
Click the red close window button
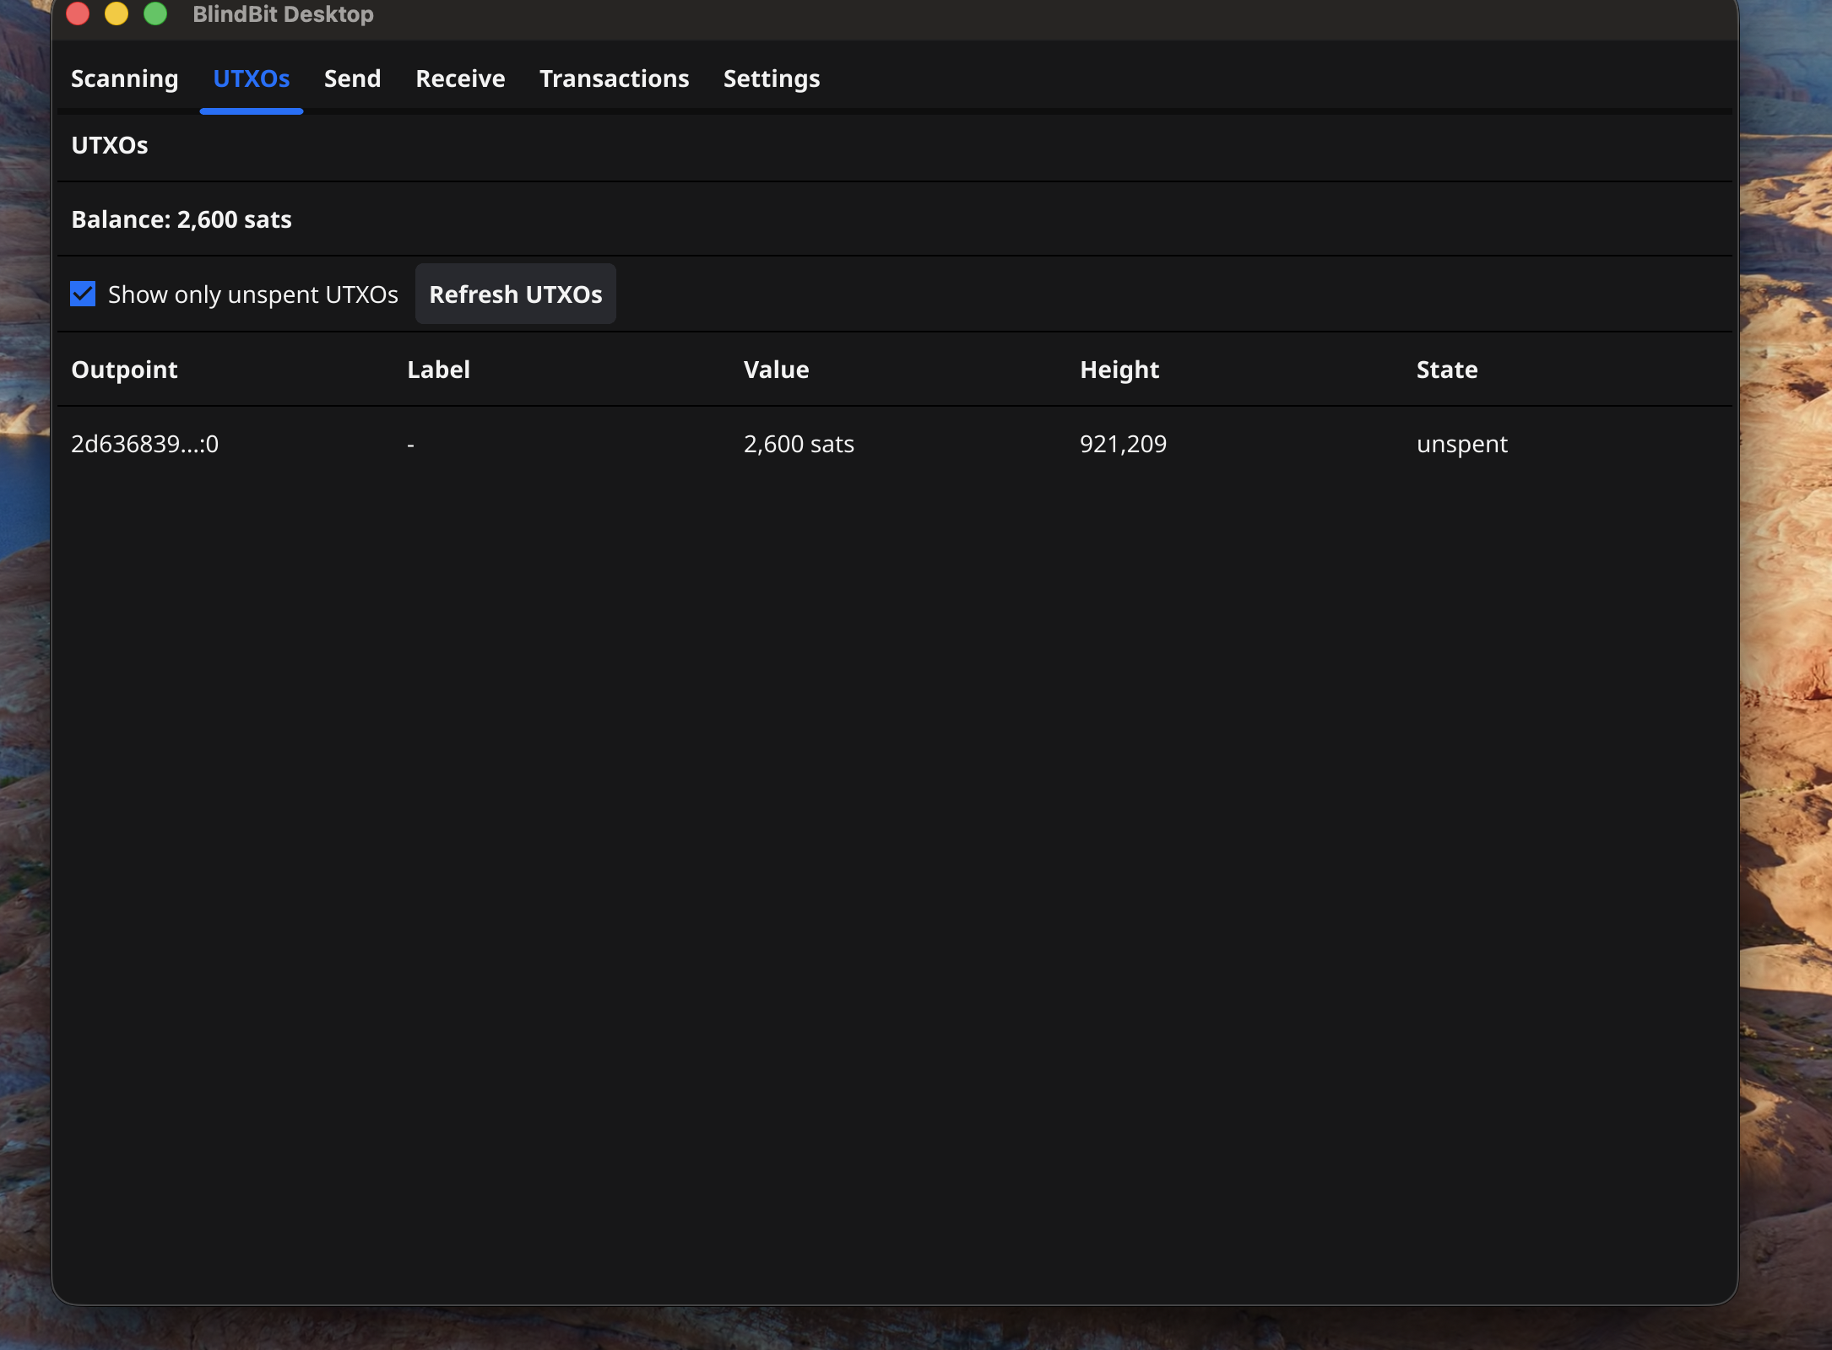(x=78, y=13)
